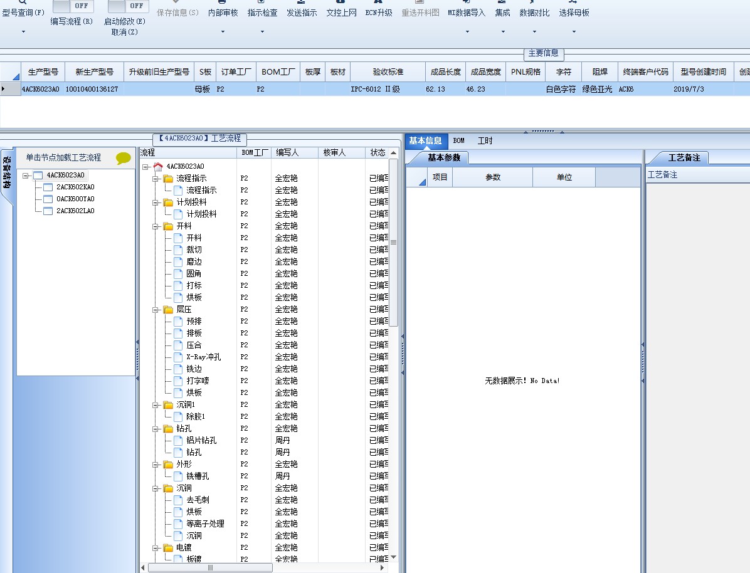The height and width of the screenshot is (573, 750).
Task: Collapse the 钻孔 folder node
Action: pos(156,429)
